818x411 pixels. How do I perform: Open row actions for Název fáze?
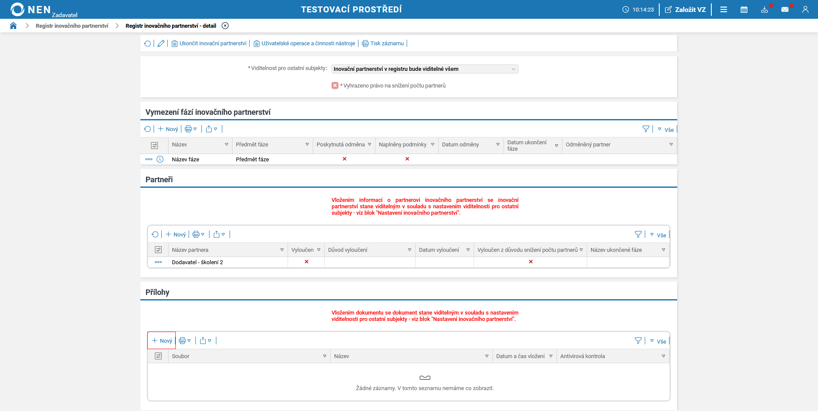coord(149,159)
